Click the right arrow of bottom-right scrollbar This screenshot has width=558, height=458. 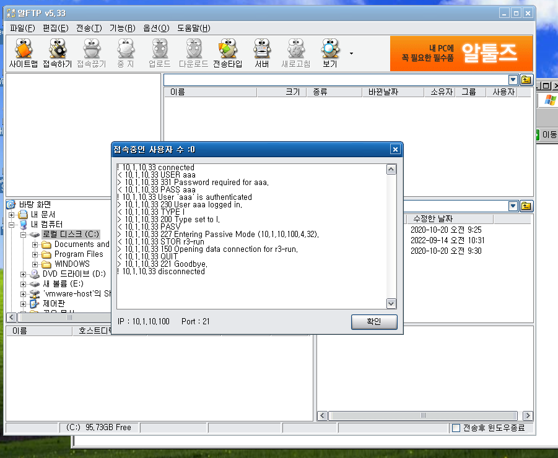(528, 416)
